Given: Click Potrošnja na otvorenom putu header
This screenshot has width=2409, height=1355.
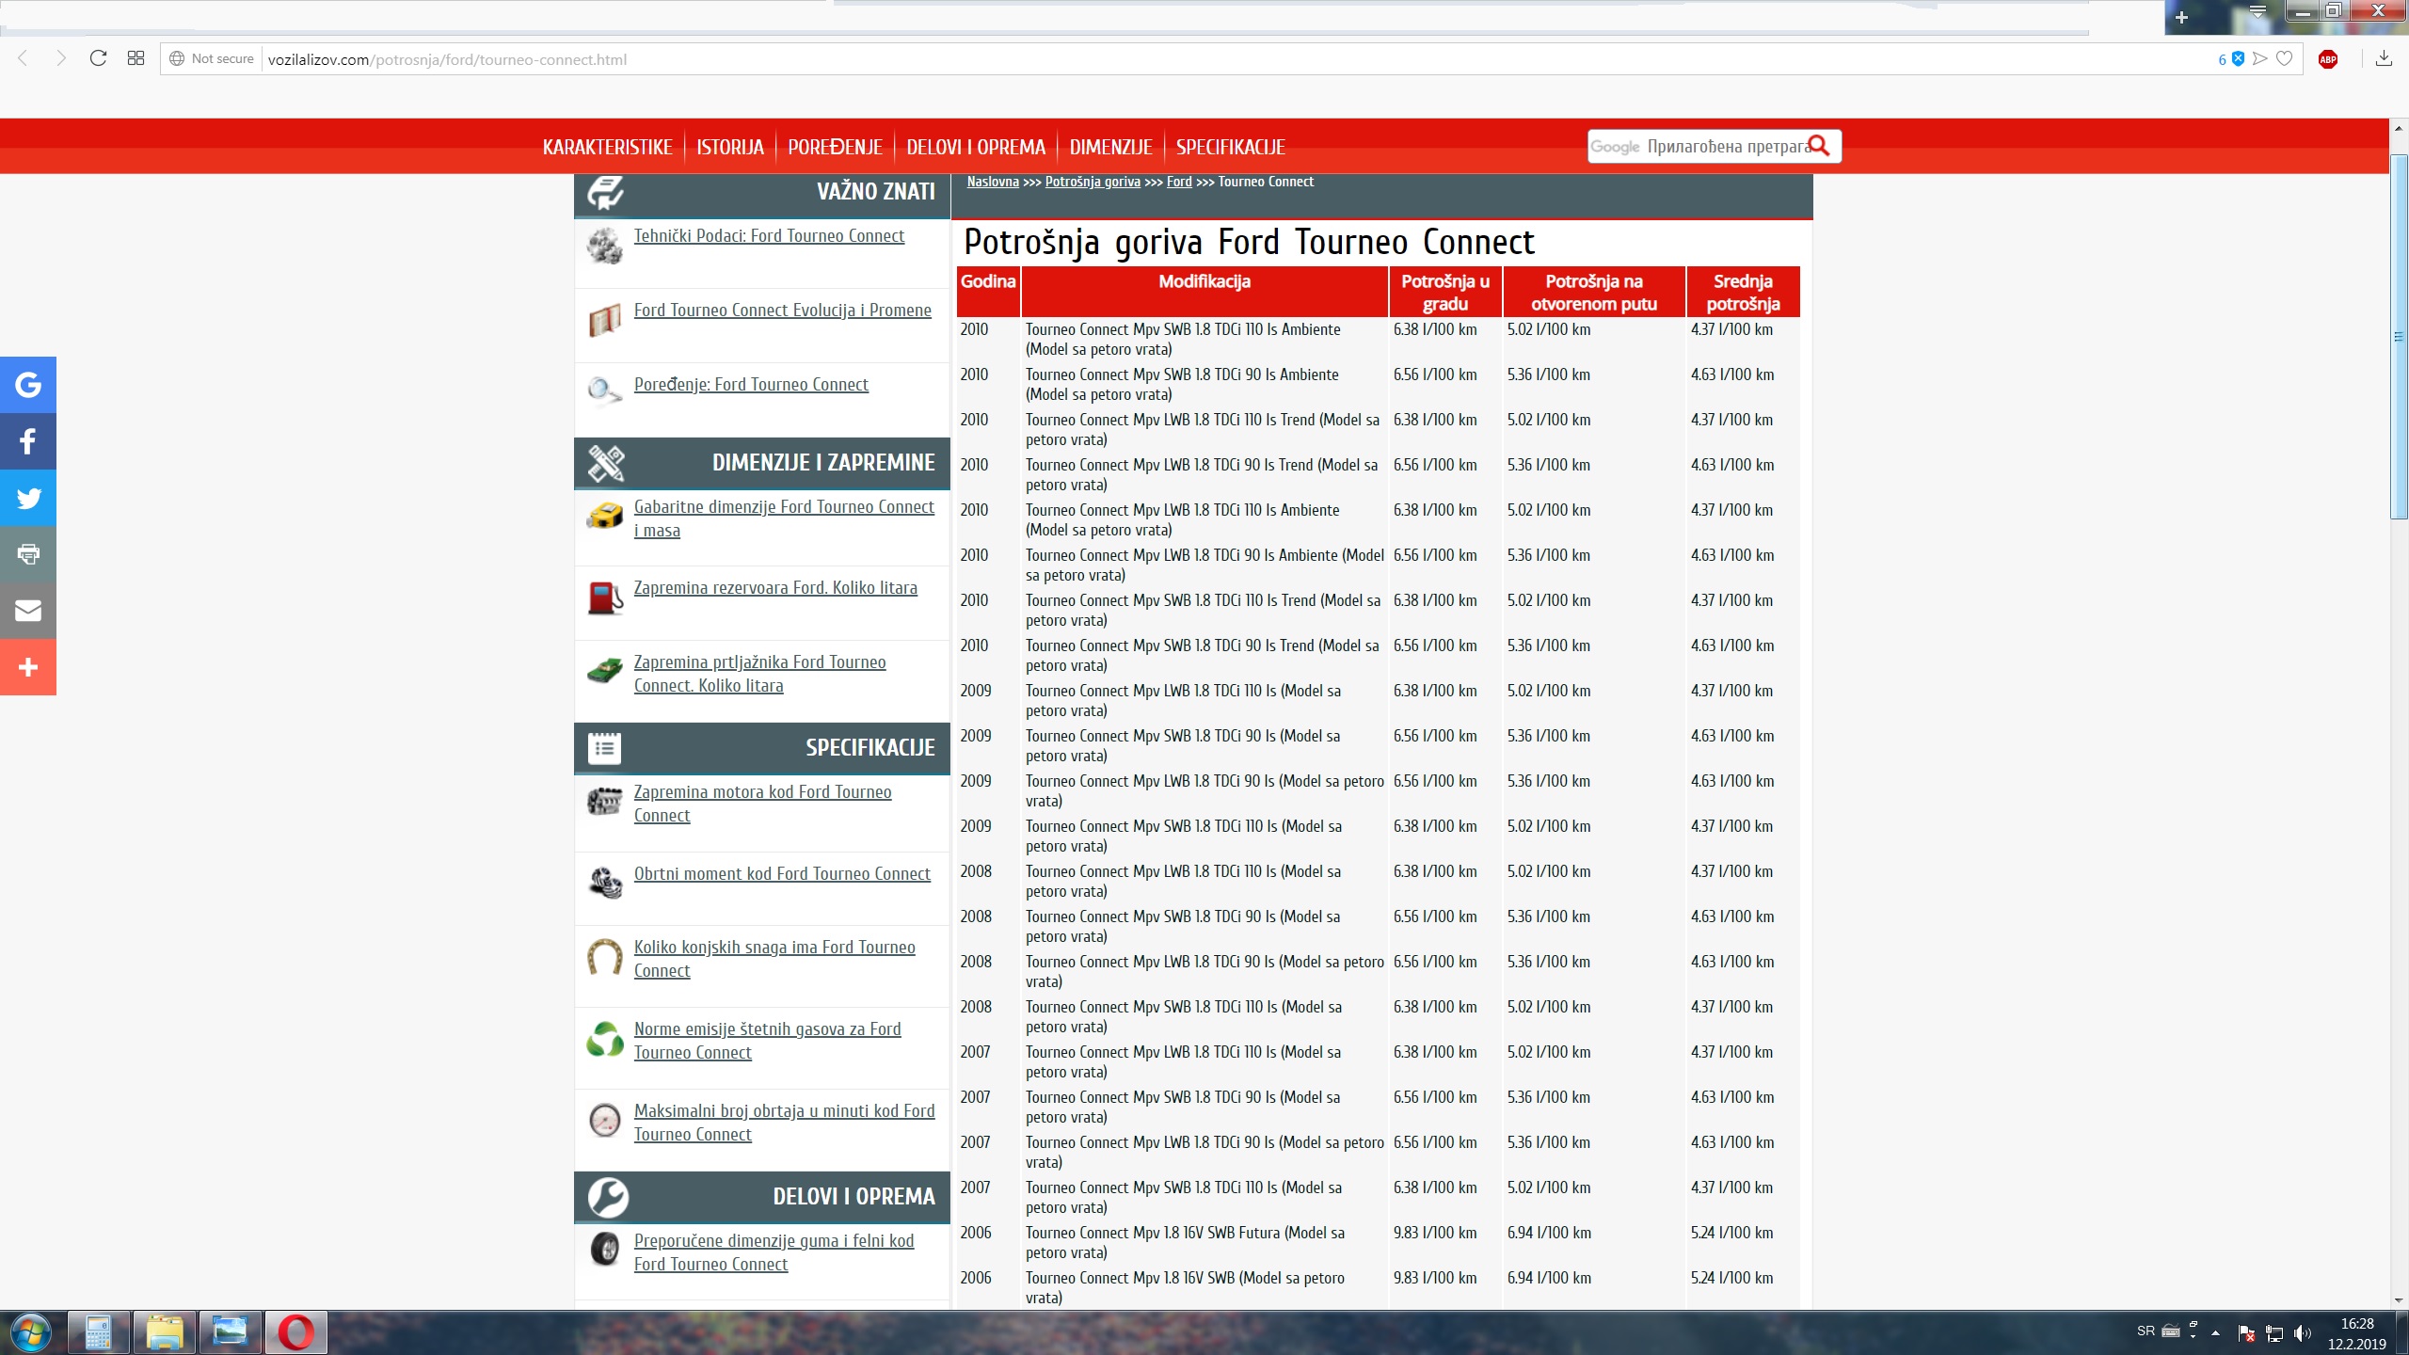Looking at the screenshot, I should [1594, 292].
